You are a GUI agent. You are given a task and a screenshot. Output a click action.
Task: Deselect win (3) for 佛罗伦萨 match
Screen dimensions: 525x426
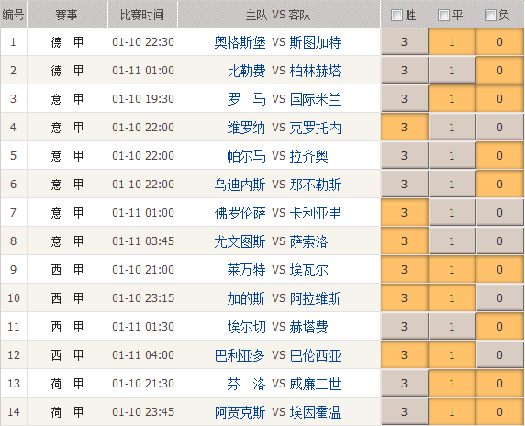click(405, 213)
